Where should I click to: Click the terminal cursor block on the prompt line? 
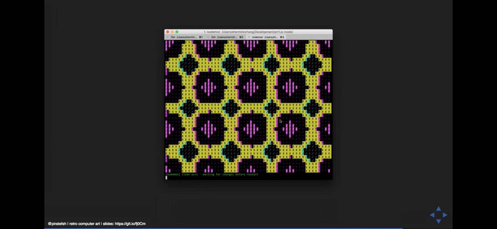(166, 178)
